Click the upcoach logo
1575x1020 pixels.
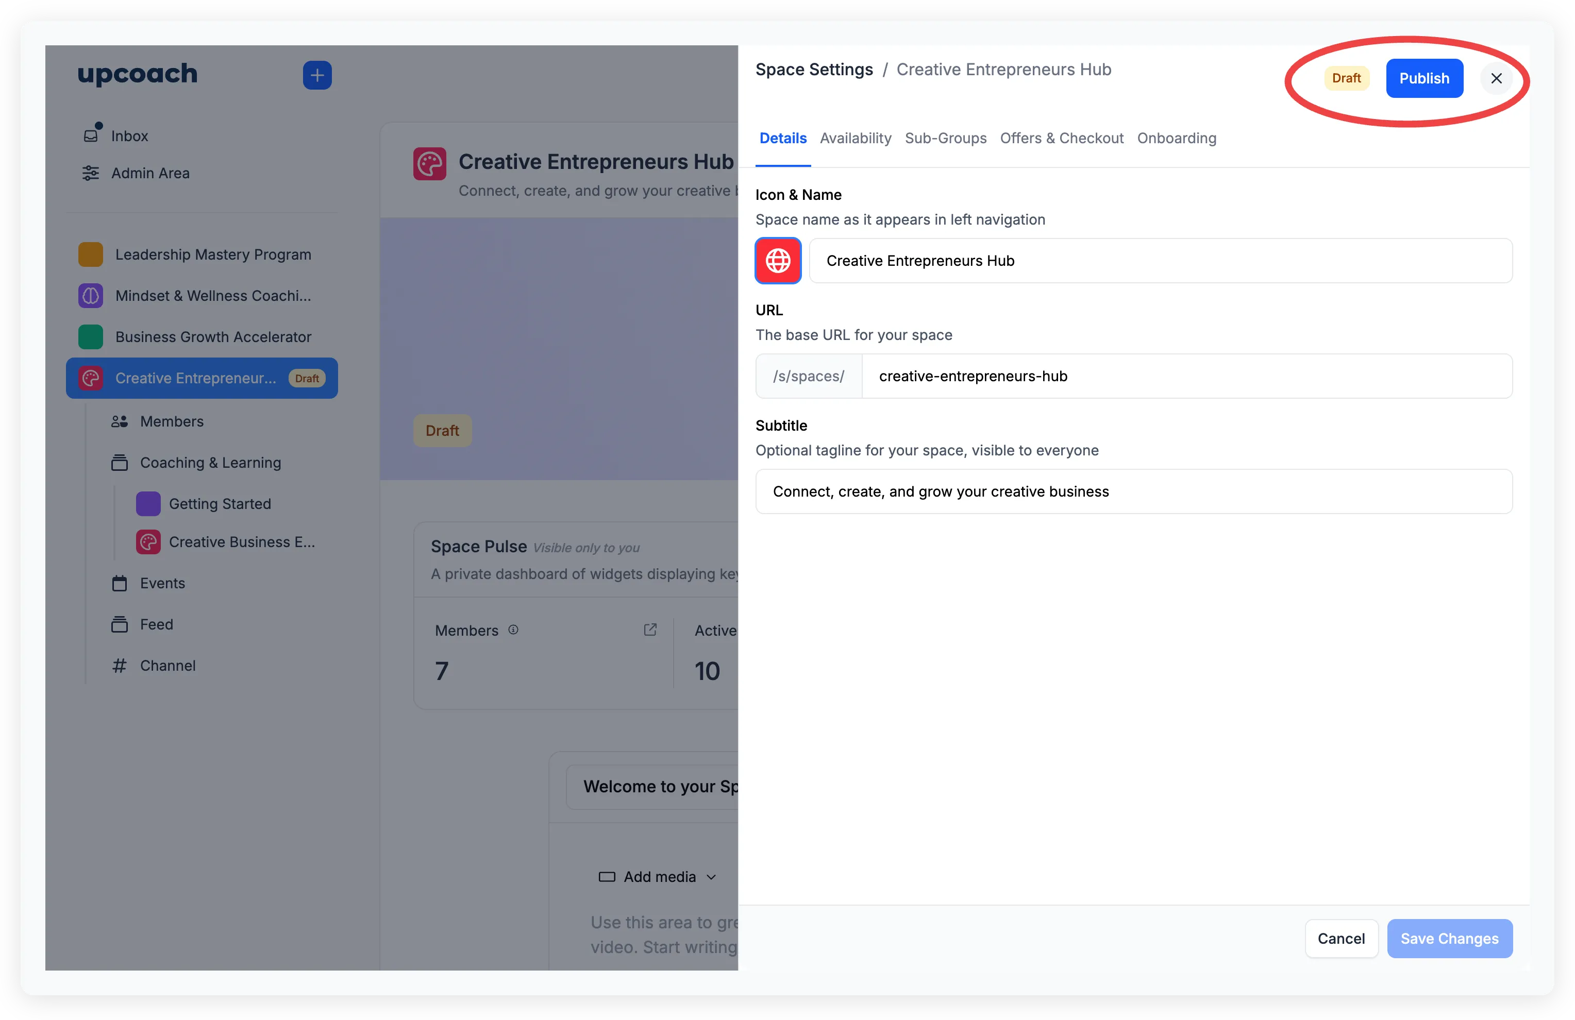[x=137, y=75]
